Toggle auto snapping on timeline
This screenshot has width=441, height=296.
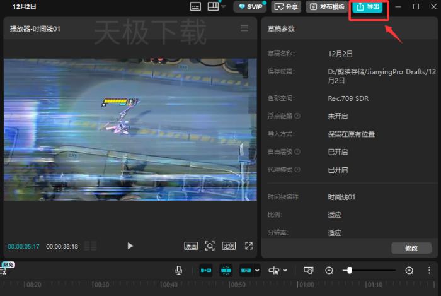tap(226, 270)
